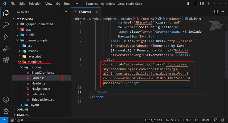Open the Edit menu
228x123 pixels.
click(x=22, y=4)
